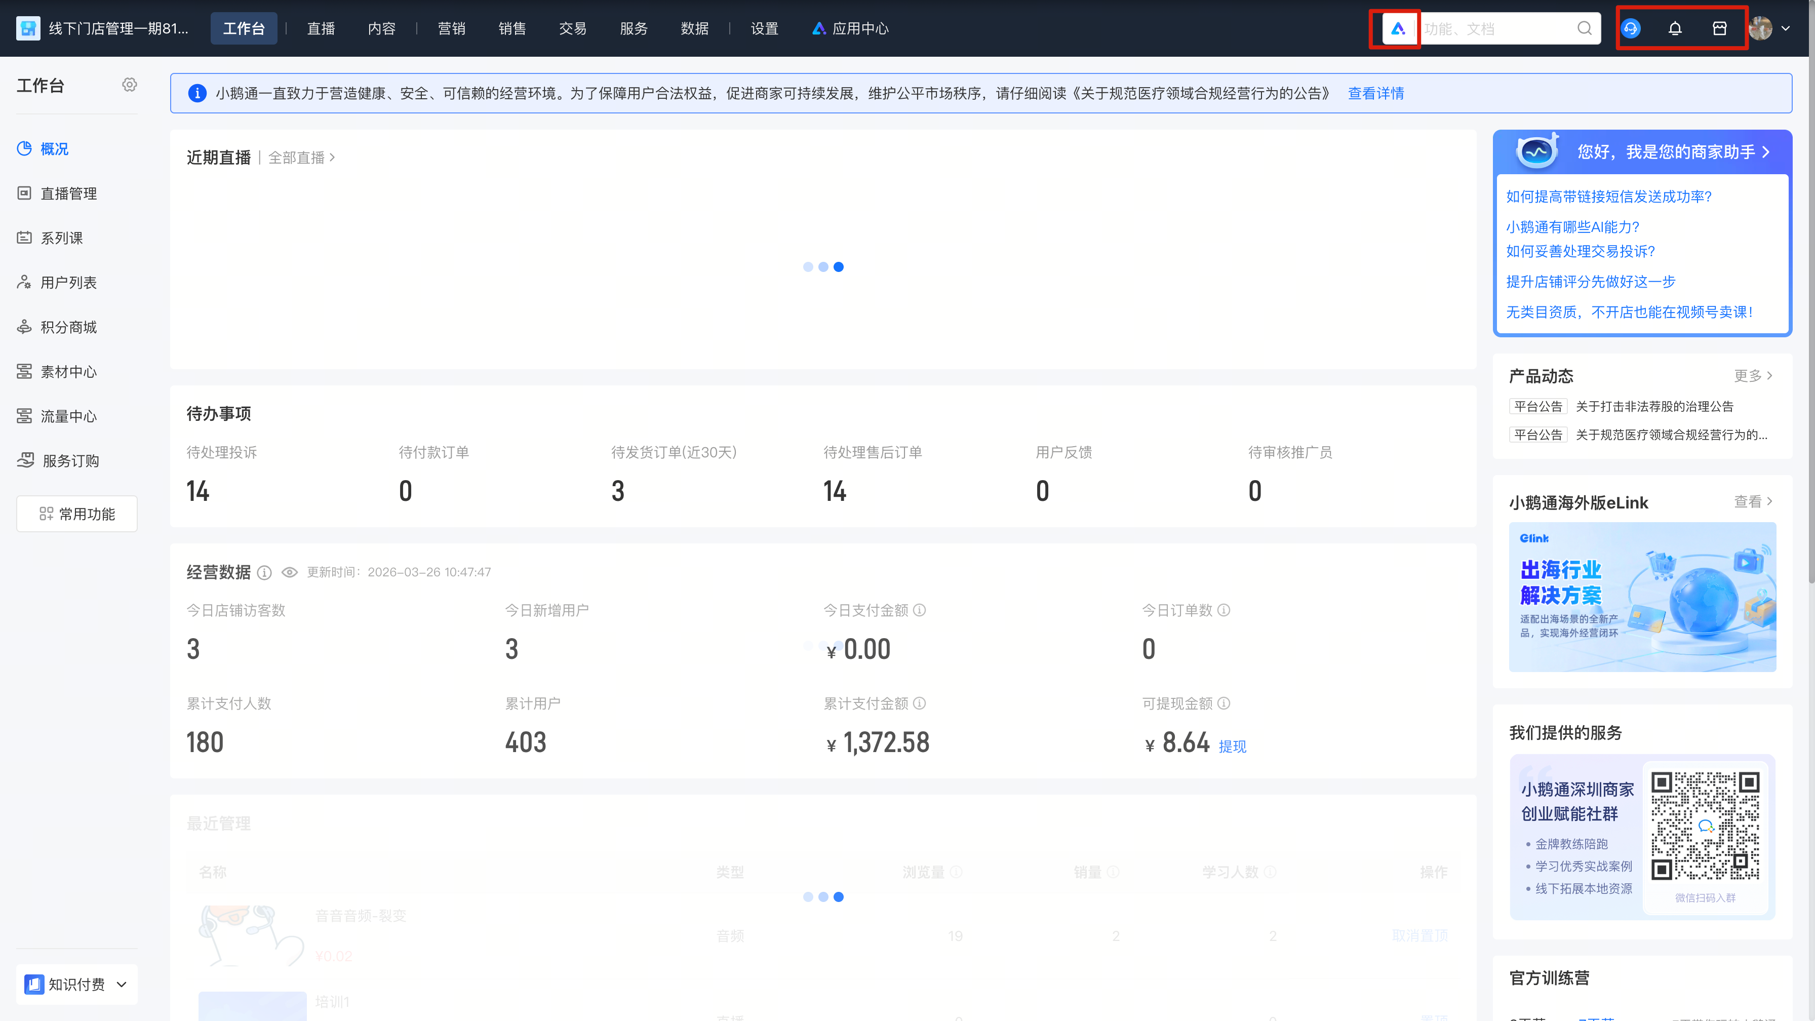Image resolution: width=1815 pixels, height=1021 pixels.
Task: Switch to the 直播 top navigation tab
Action: click(x=321, y=28)
